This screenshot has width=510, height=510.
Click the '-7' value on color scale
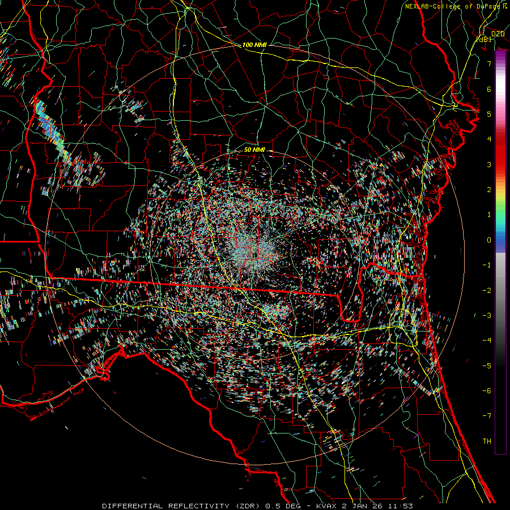coord(487,416)
